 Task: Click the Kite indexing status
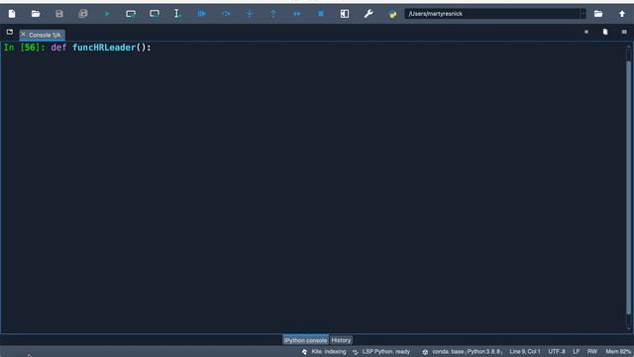324,352
